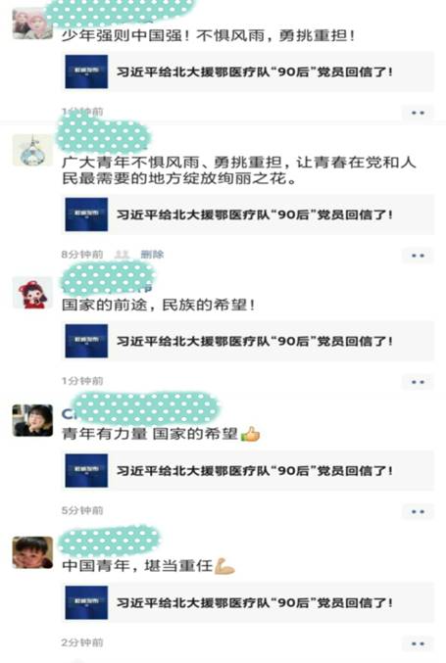Click blue thumbnail under "中国青年,堪当重任" post
Image resolution: width=446 pixels, height=663 pixels.
[x=86, y=602]
